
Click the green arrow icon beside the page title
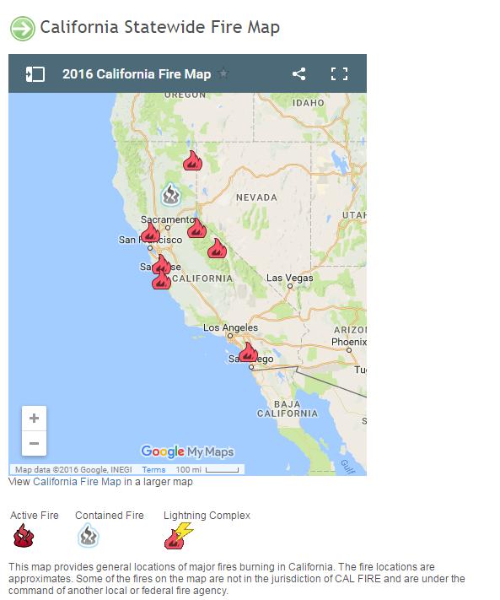pos(23,29)
